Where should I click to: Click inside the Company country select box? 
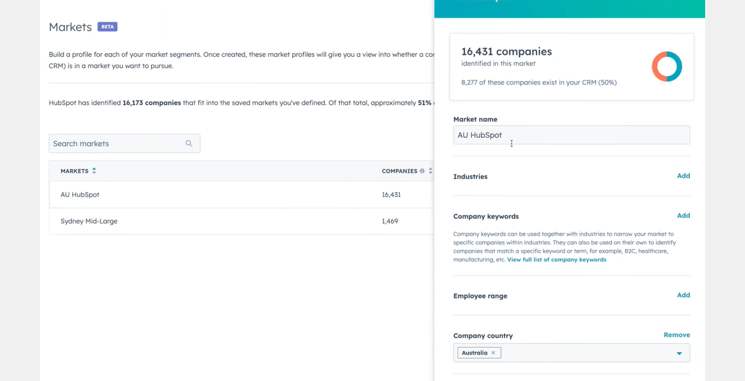click(x=584, y=353)
